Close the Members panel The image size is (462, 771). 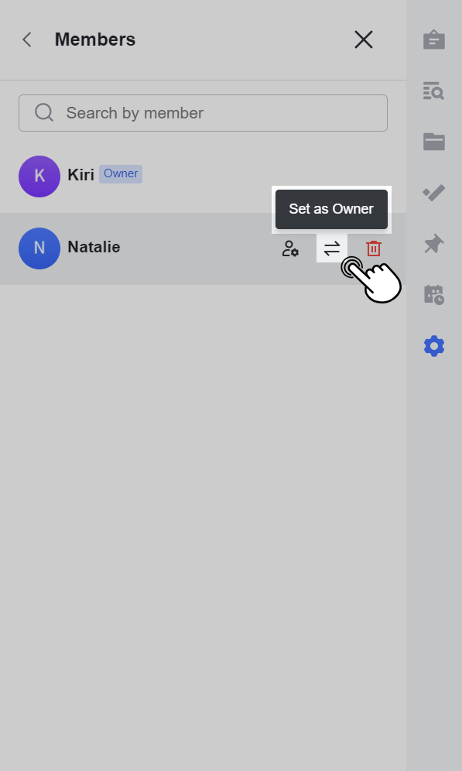(364, 39)
